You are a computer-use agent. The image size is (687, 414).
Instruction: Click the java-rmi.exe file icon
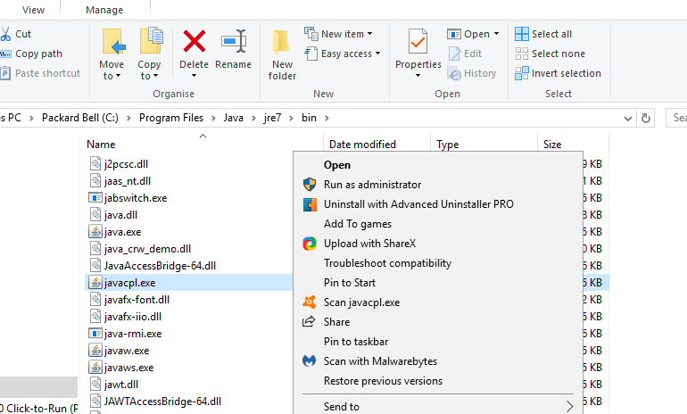click(x=95, y=334)
